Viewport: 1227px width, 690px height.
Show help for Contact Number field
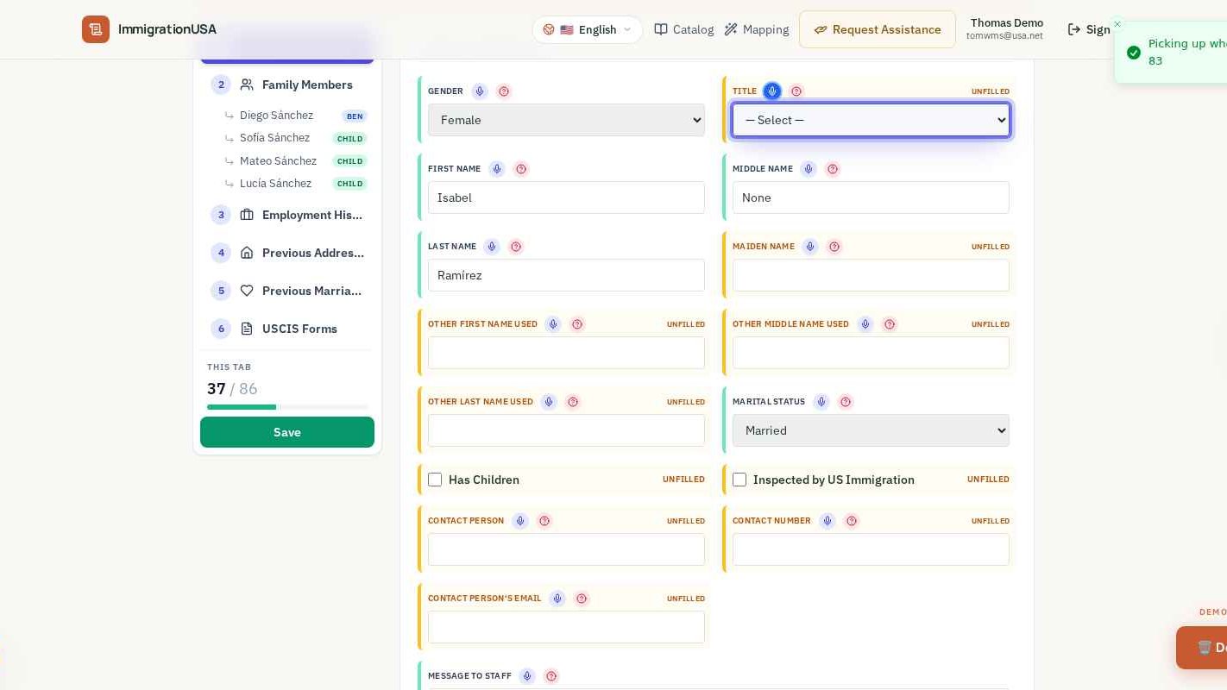point(852,521)
